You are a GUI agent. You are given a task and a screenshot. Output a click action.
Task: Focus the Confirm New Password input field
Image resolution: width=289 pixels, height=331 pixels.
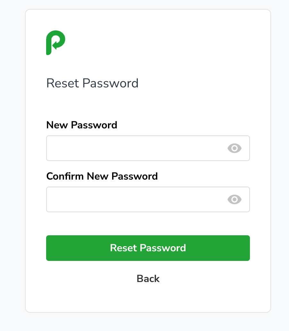pyautogui.click(x=148, y=199)
